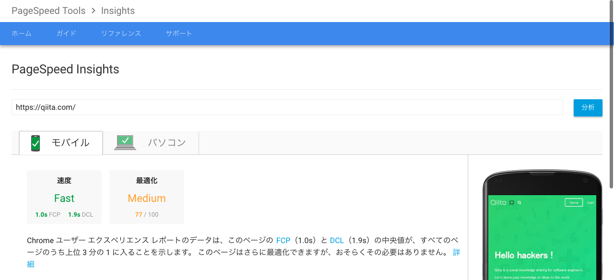Open the dropdown arrow beside the Qiita logo
The height and width of the screenshot is (280, 614).
(511, 202)
